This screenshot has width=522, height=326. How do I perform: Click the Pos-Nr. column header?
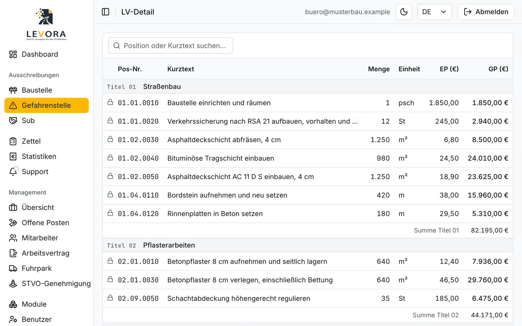pyautogui.click(x=130, y=69)
